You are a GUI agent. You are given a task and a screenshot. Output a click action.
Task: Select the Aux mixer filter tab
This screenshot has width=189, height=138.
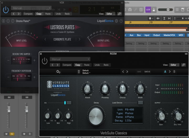click(x=132, y=35)
